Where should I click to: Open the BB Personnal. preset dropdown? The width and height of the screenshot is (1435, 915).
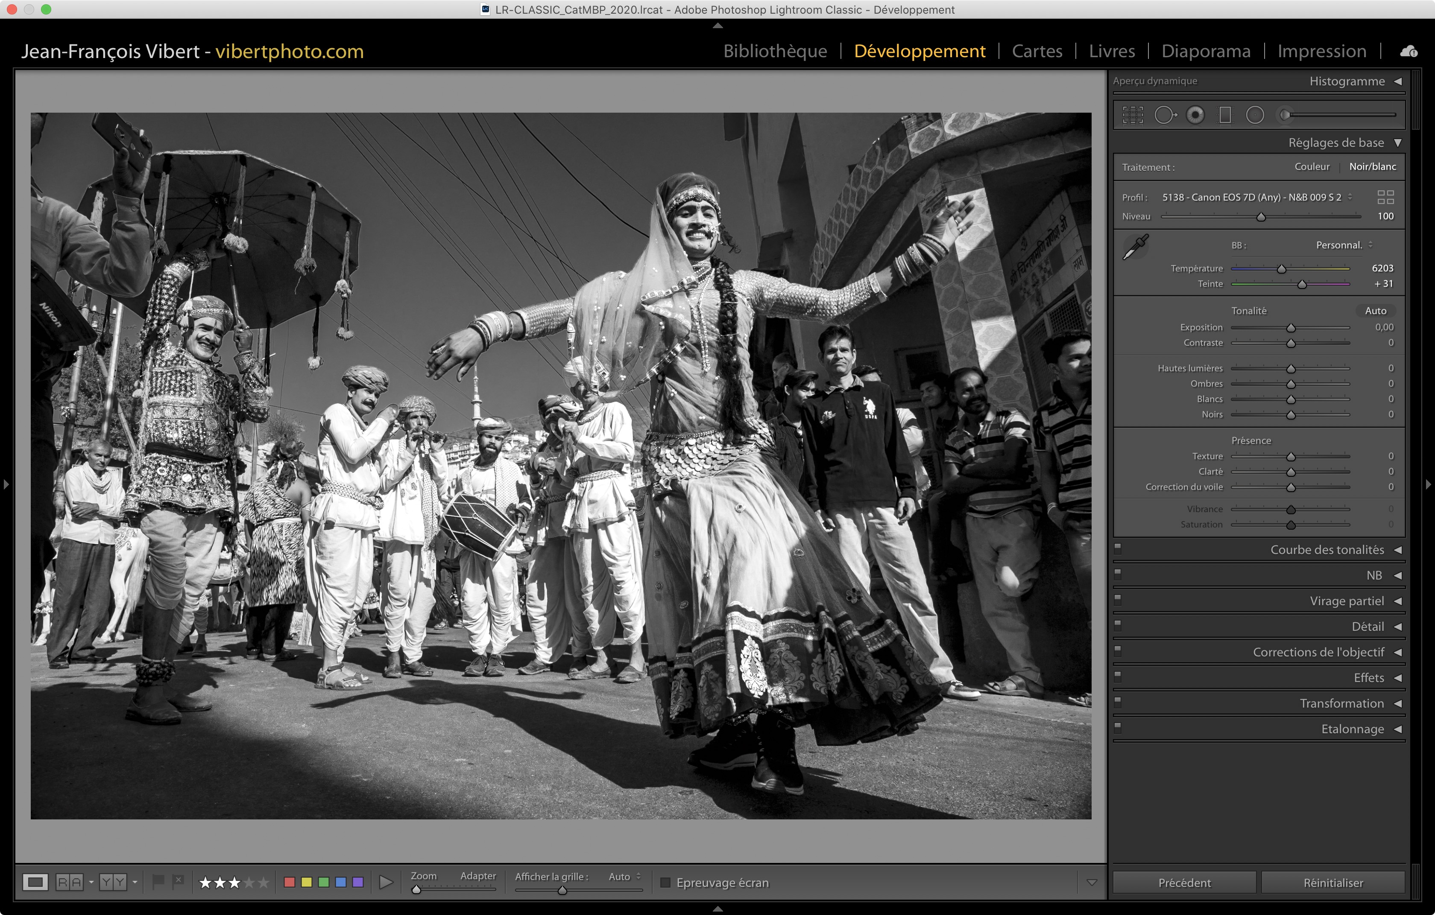click(1344, 245)
